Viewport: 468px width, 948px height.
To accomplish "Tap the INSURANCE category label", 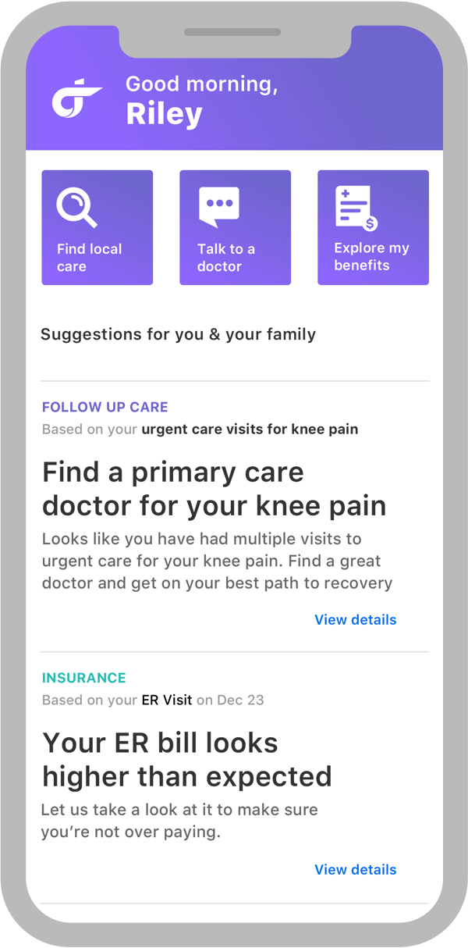I will coord(83,678).
